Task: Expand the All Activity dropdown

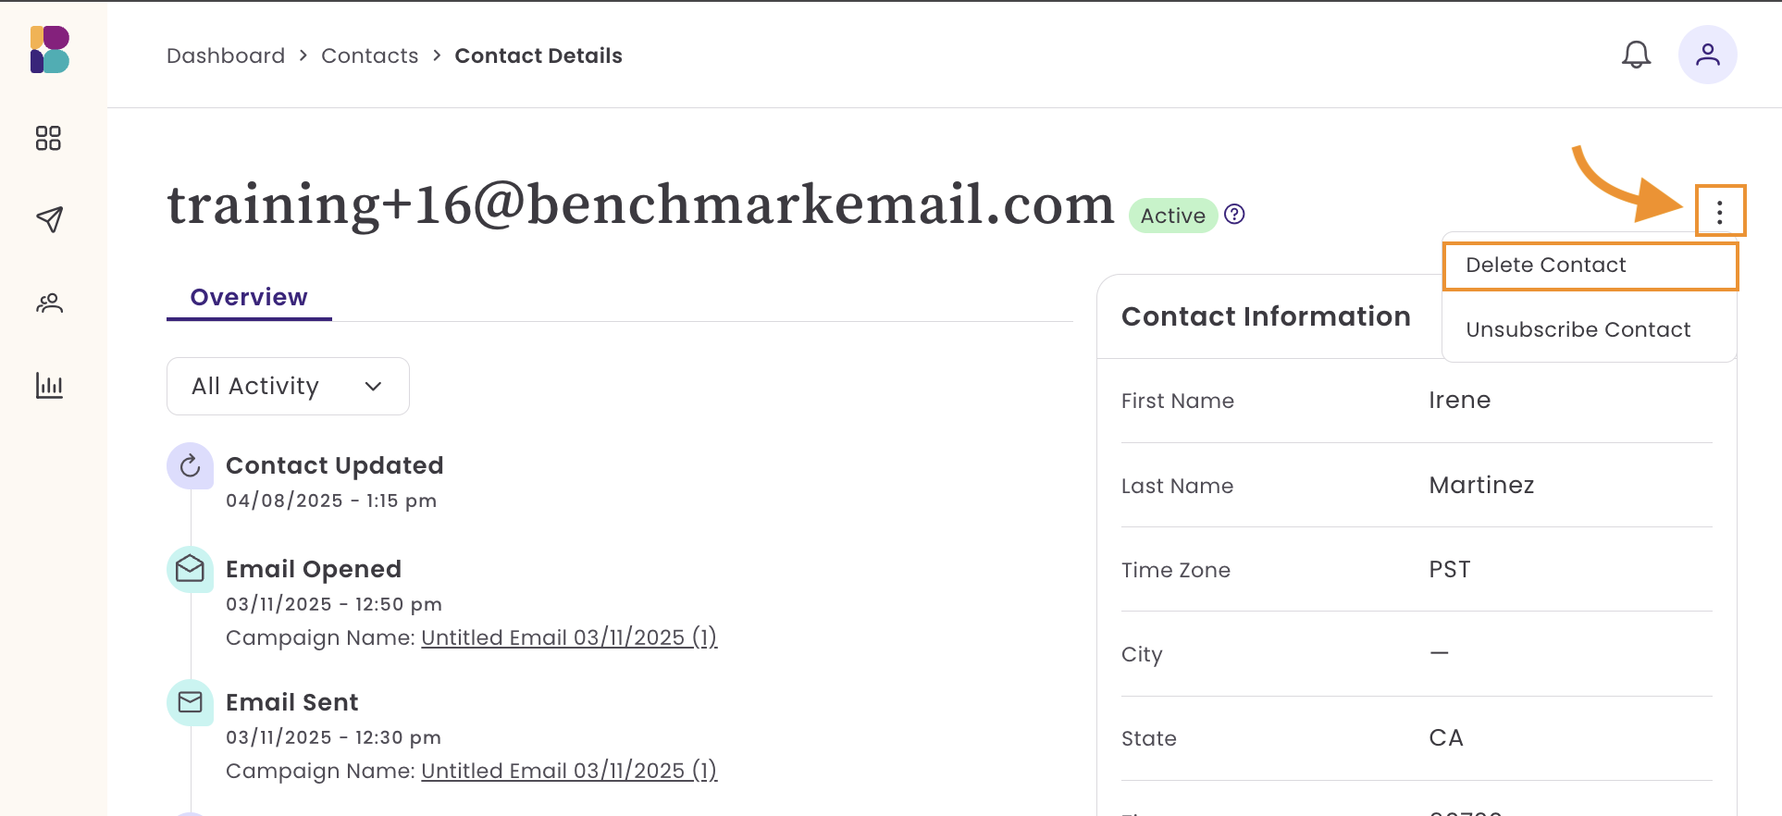Action: click(x=288, y=386)
